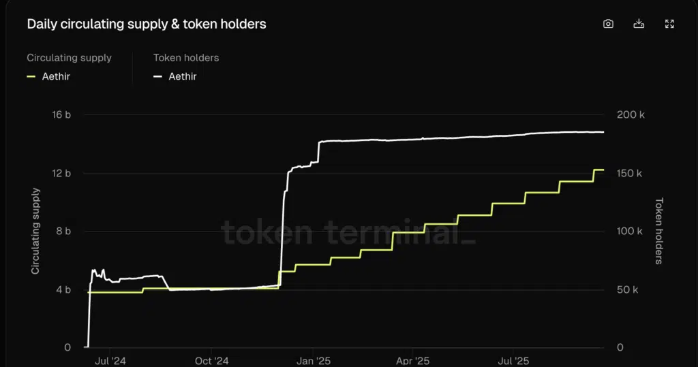This screenshot has height=367, width=698.
Task: Click the camera screenshot icon
Action: point(608,24)
